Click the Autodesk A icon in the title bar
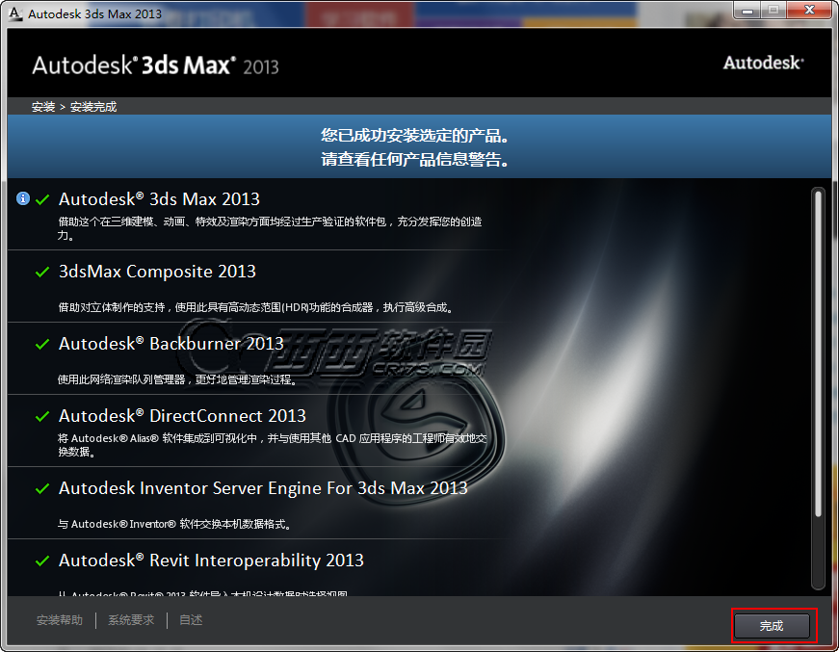 (x=13, y=13)
